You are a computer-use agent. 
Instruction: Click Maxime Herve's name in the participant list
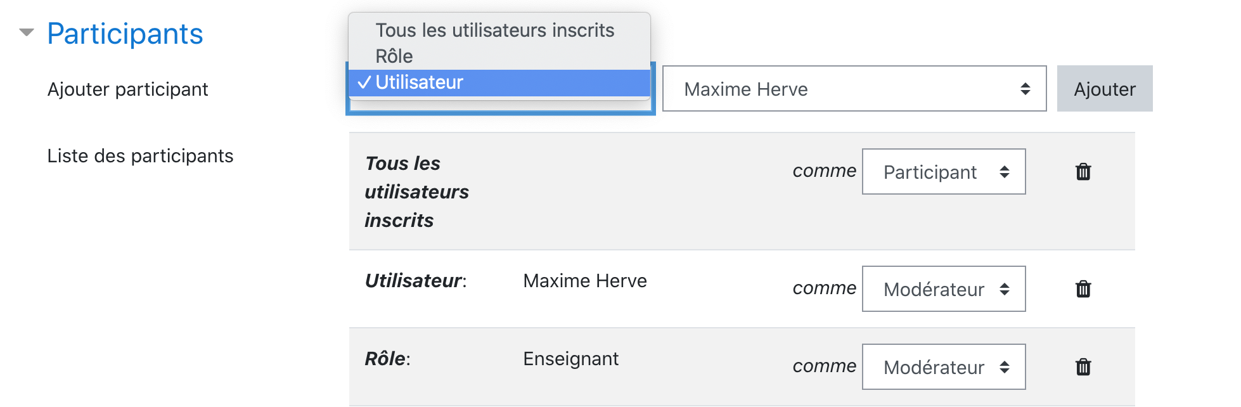585,281
